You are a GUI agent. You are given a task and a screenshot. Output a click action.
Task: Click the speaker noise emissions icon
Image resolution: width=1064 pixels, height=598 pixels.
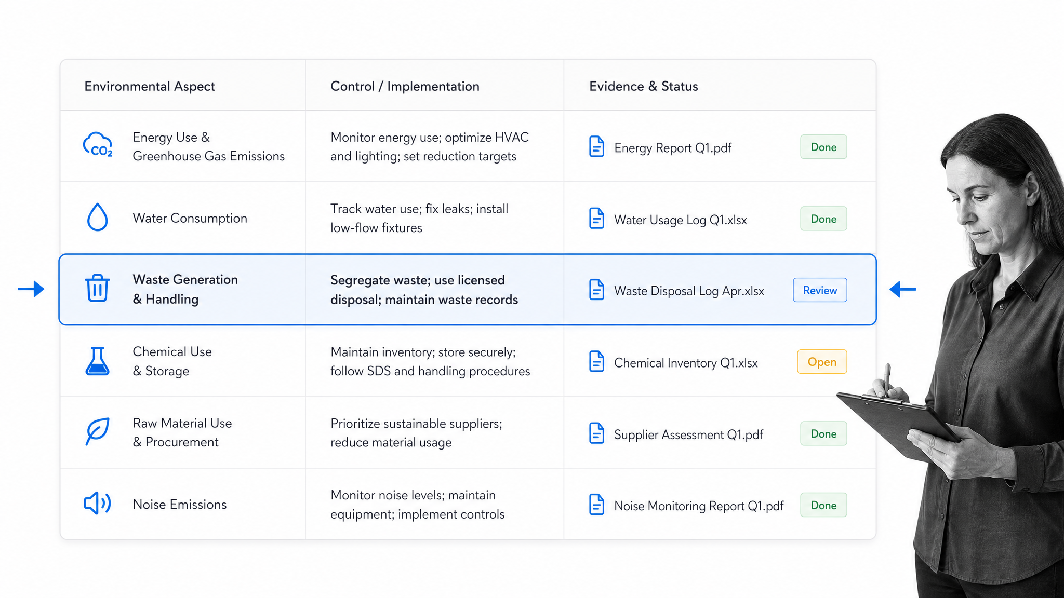pyautogui.click(x=97, y=503)
